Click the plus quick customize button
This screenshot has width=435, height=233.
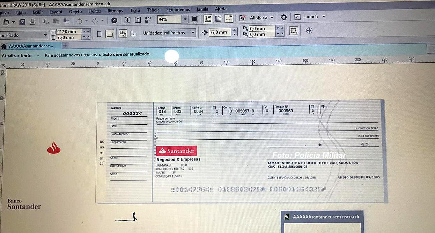309,31
